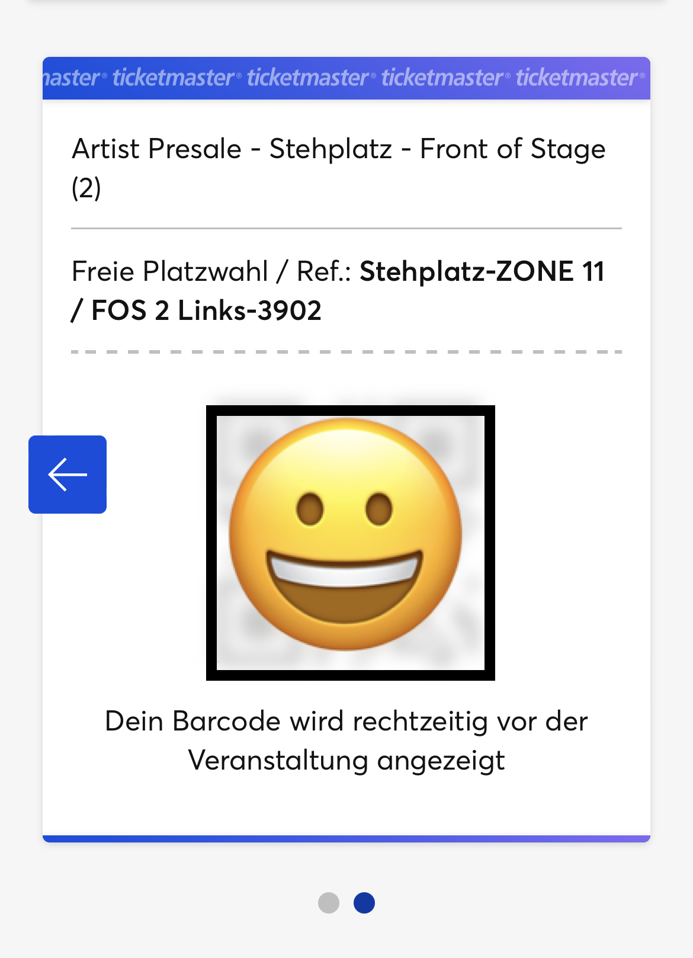Tap the 'Artist Presale - Stehplatz' ticket title

232,149
